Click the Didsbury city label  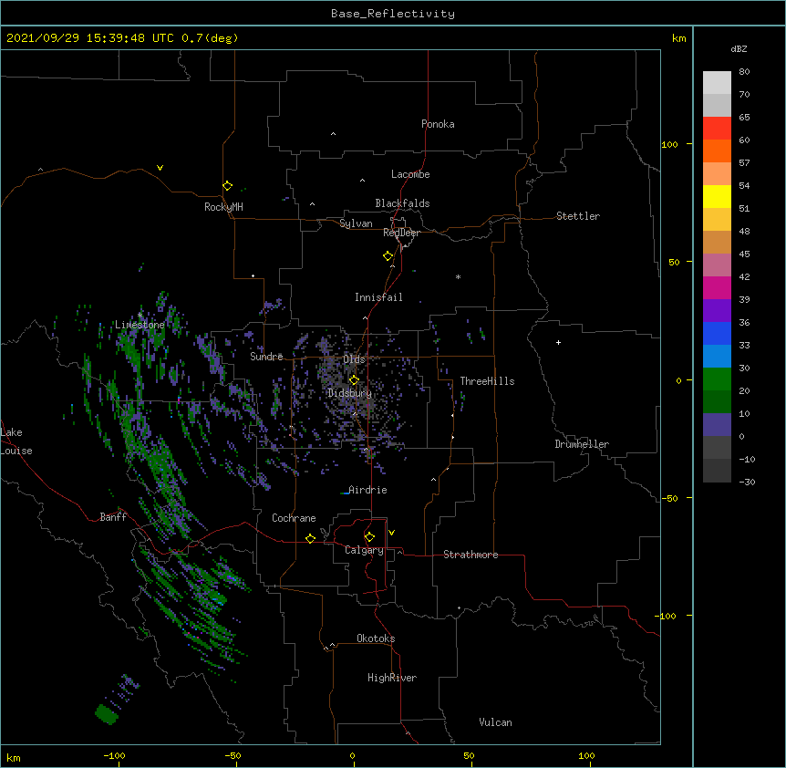pos(349,393)
